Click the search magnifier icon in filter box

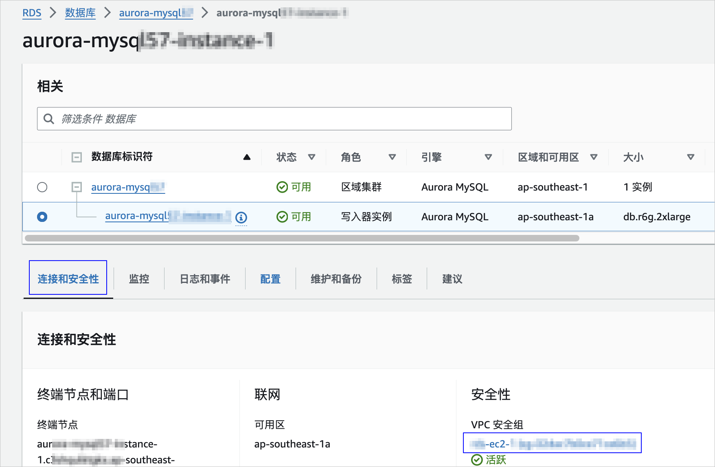[x=49, y=119]
